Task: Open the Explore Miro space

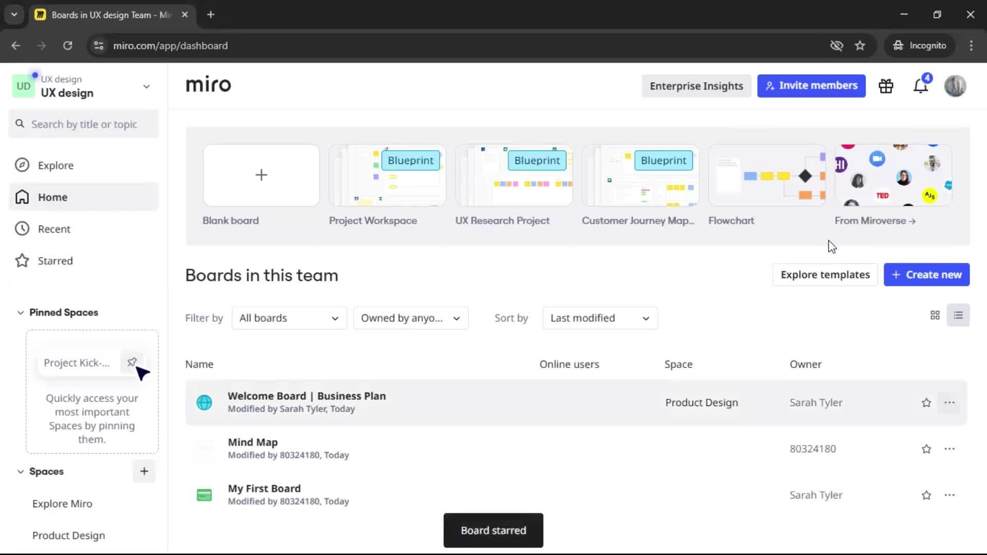Action: coord(62,504)
